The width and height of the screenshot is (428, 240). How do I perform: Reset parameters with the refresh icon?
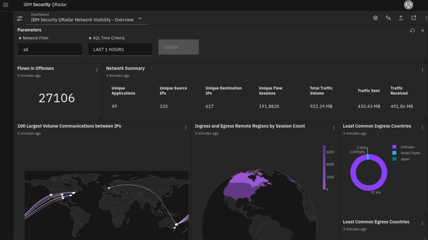[412, 30]
